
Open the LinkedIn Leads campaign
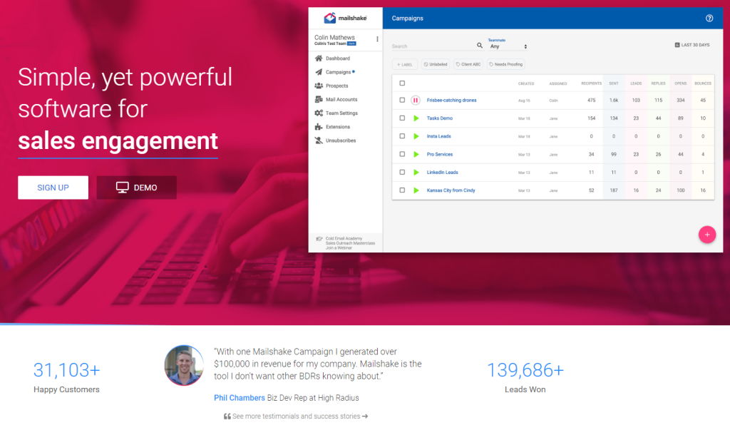pyautogui.click(x=442, y=173)
